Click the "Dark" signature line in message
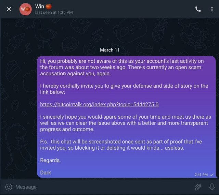 click(x=46, y=172)
